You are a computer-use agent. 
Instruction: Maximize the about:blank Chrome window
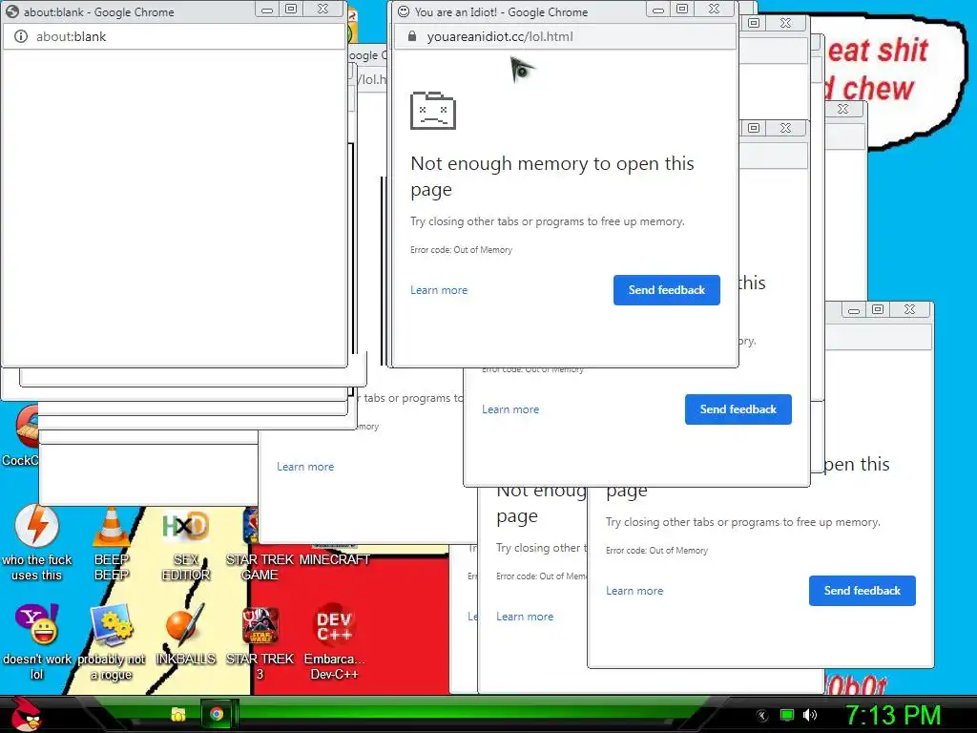(x=291, y=10)
